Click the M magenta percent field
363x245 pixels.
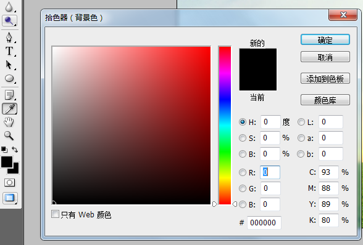[328, 188]
